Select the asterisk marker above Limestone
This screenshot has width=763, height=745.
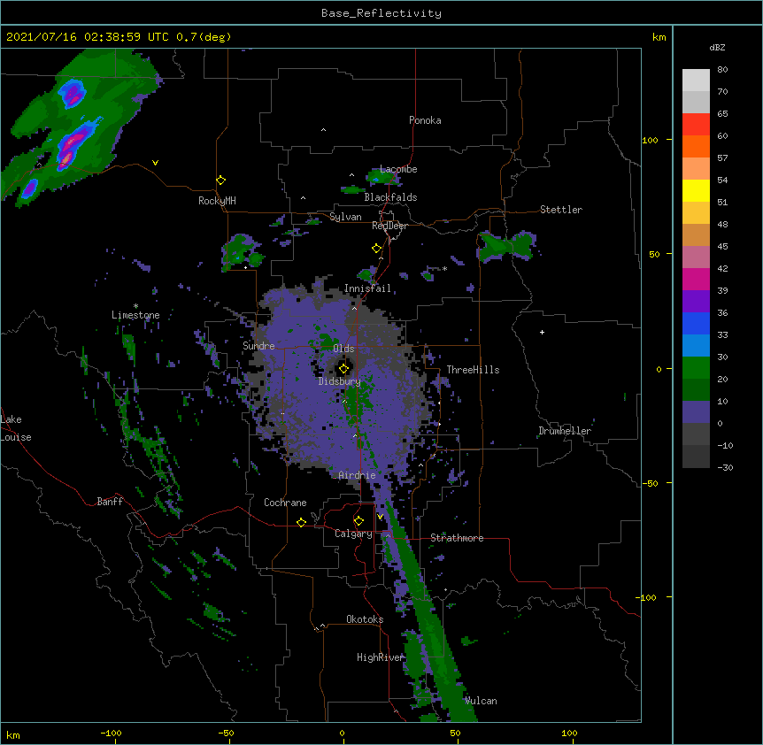(x=135, y=306)
